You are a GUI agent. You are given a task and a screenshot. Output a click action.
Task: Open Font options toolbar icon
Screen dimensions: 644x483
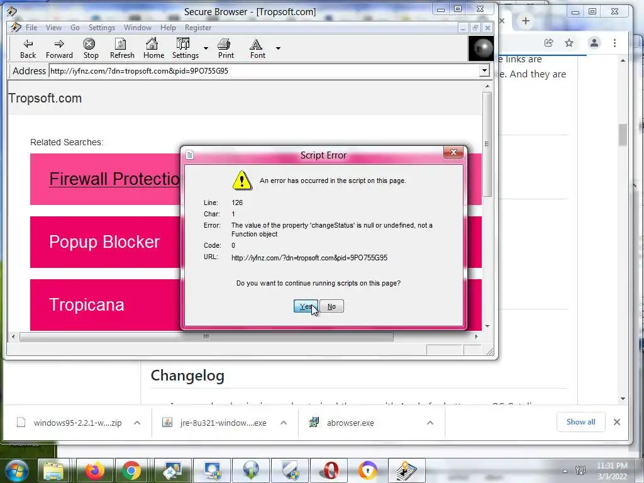pos(257,48)
